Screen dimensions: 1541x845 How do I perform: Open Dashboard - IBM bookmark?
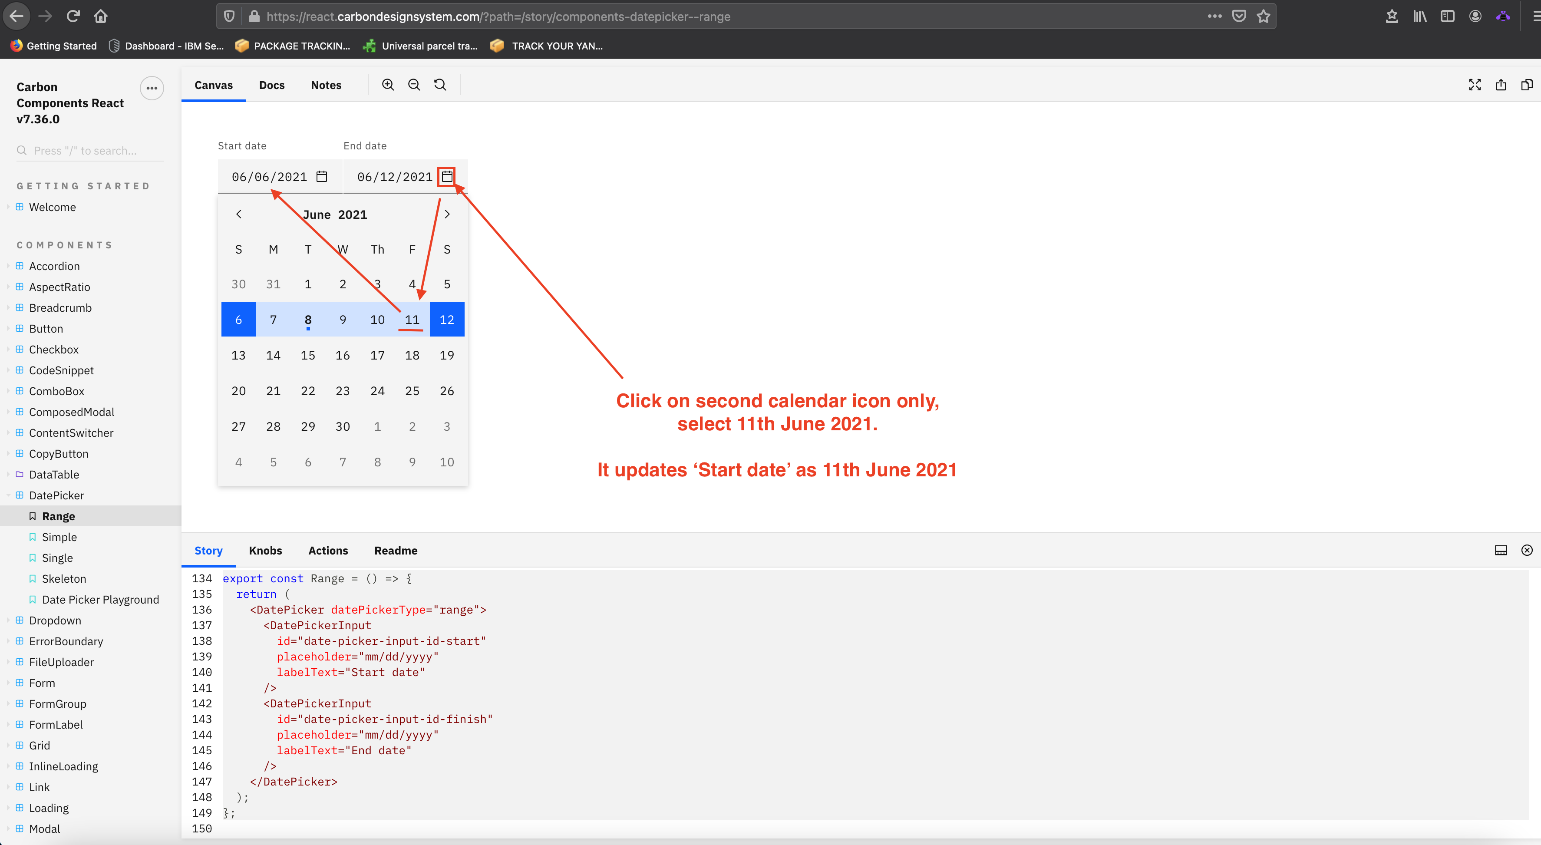pos(166,46)
